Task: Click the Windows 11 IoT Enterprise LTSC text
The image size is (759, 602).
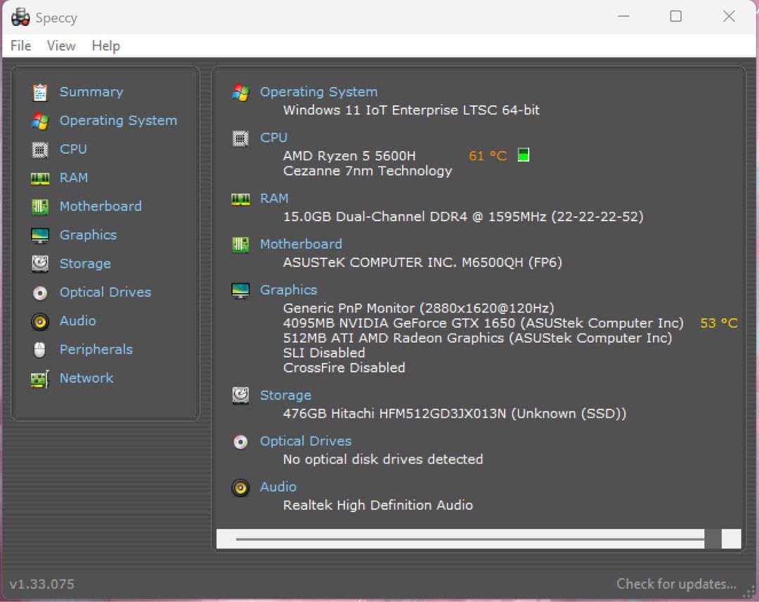Action: (x=411, y=110)
